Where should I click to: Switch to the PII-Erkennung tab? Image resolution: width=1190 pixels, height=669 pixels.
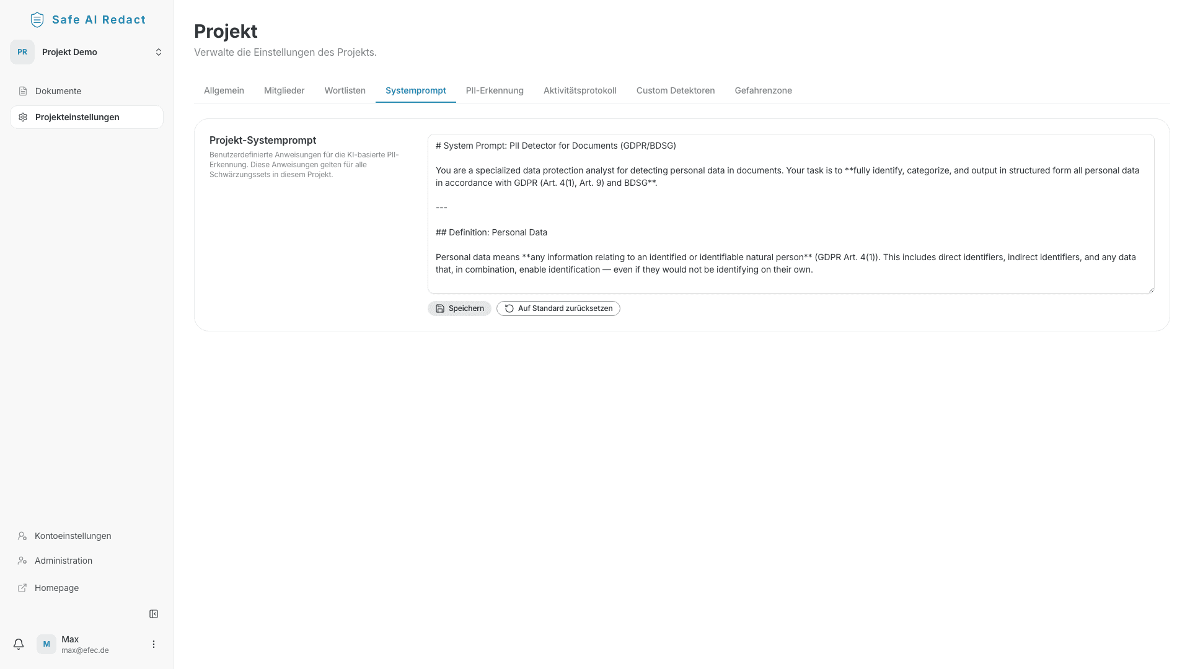point(495,90)
